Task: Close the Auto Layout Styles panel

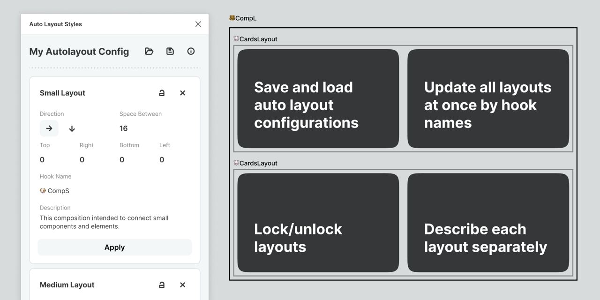Action: [198, 24]
